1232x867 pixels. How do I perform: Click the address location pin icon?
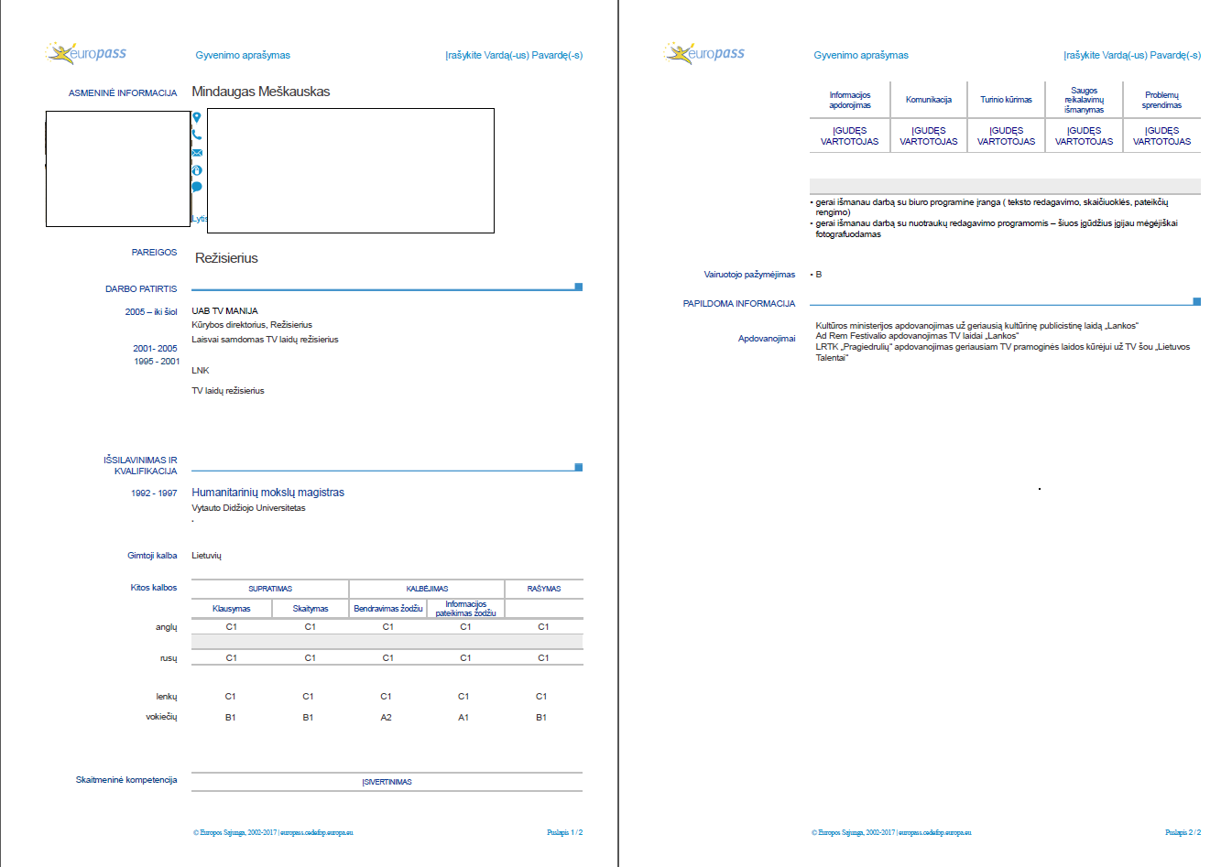[x=196, y=117]
